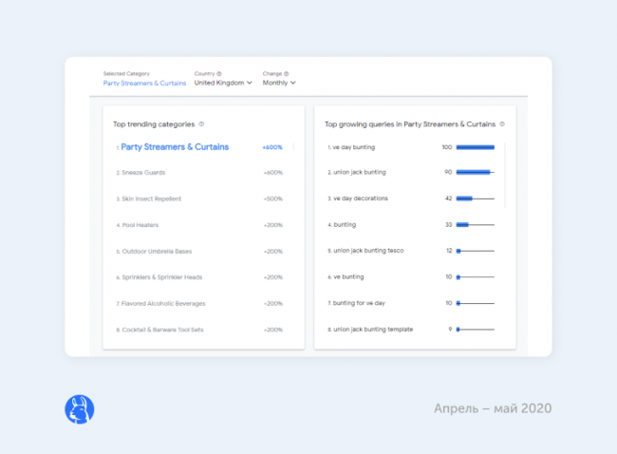617x454 pixels.
Task: Click the union jack bunting query bar
Action: click(475, 173)
